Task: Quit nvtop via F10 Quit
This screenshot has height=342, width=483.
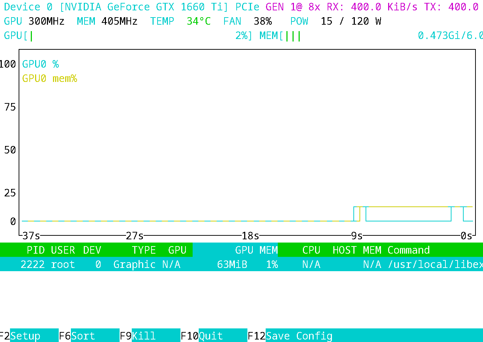Action: [x=211, y=336]
